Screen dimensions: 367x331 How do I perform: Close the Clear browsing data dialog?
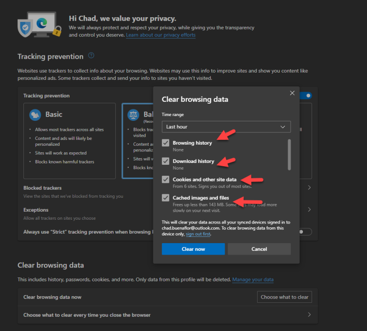click(x=292, y=93)
